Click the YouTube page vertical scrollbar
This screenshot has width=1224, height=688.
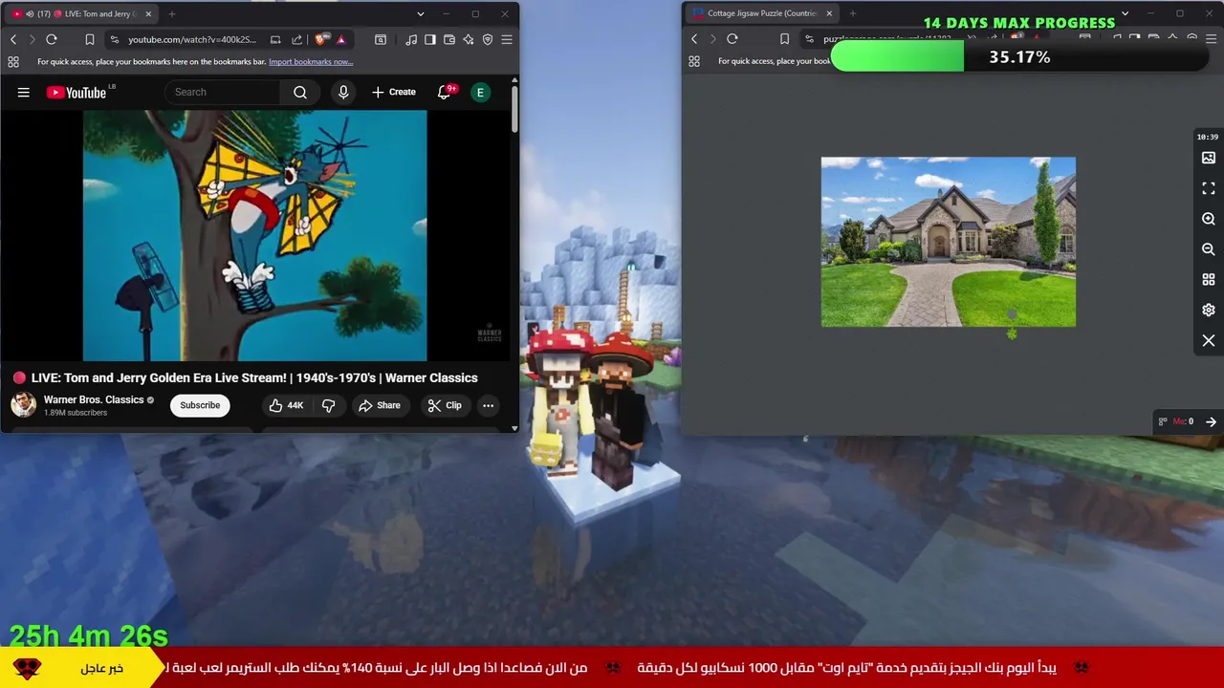click(x=514, y=110)
